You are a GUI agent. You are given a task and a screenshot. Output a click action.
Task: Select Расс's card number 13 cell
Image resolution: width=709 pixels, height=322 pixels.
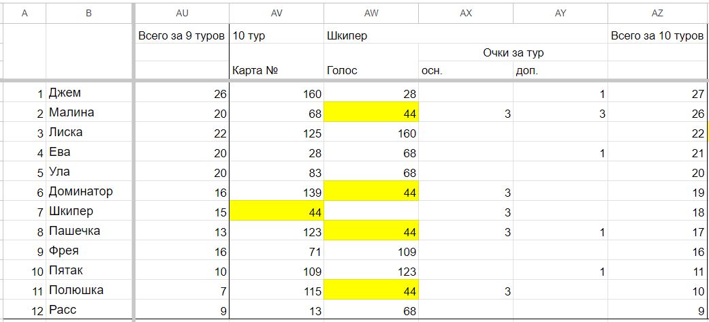pos(277,310)
